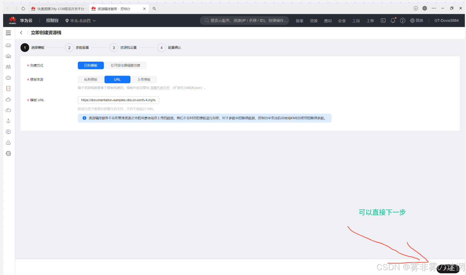Click the back arrow beside 立即创建资源栈
466x275 pixels.
coord(21,33)
